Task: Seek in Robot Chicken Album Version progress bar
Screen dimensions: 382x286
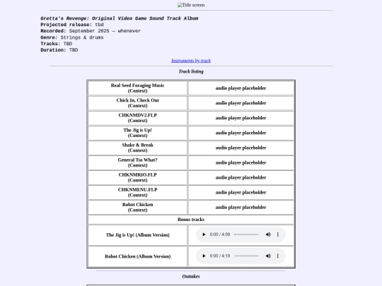Action: click(x=246, y=256)
